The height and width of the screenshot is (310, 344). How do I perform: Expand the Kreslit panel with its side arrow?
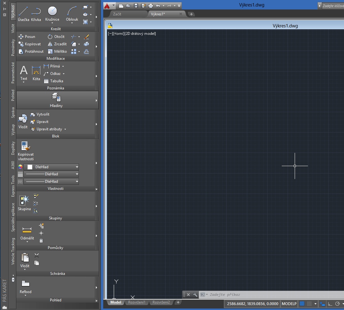pyautogui.click(x=96, y=17)
